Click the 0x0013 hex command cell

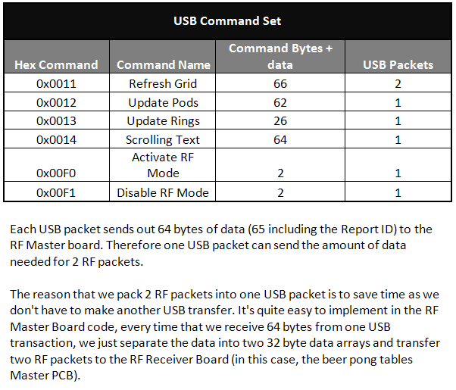[x=57, y=121]
